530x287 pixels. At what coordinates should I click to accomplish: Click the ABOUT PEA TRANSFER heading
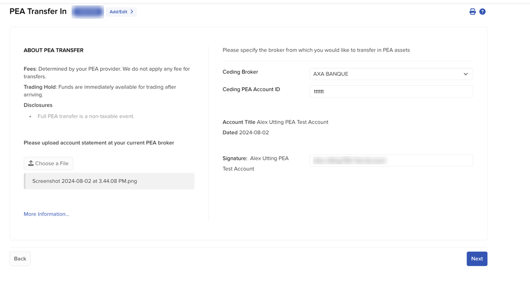tap(54, 50)
